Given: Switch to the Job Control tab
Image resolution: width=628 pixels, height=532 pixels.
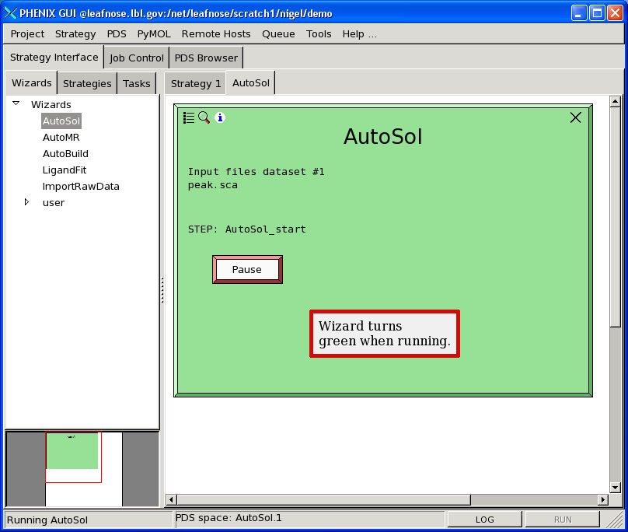Looking at the screenshot, I should pos(137,58).
